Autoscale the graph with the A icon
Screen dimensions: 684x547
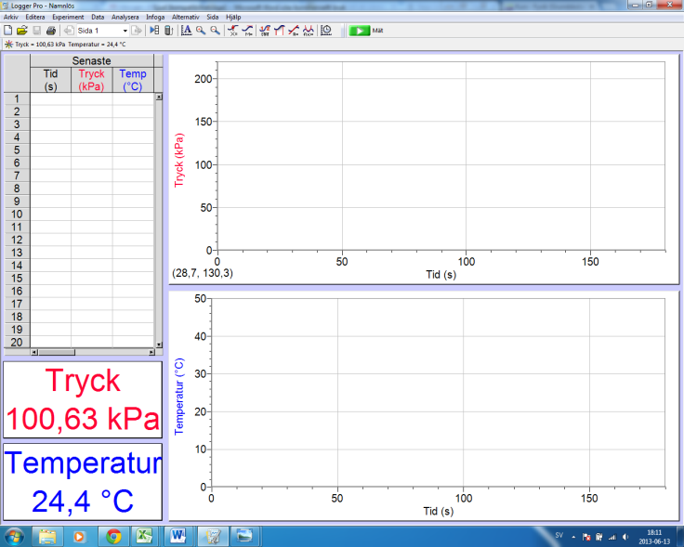pyautogui.click(x=186, y=31)
